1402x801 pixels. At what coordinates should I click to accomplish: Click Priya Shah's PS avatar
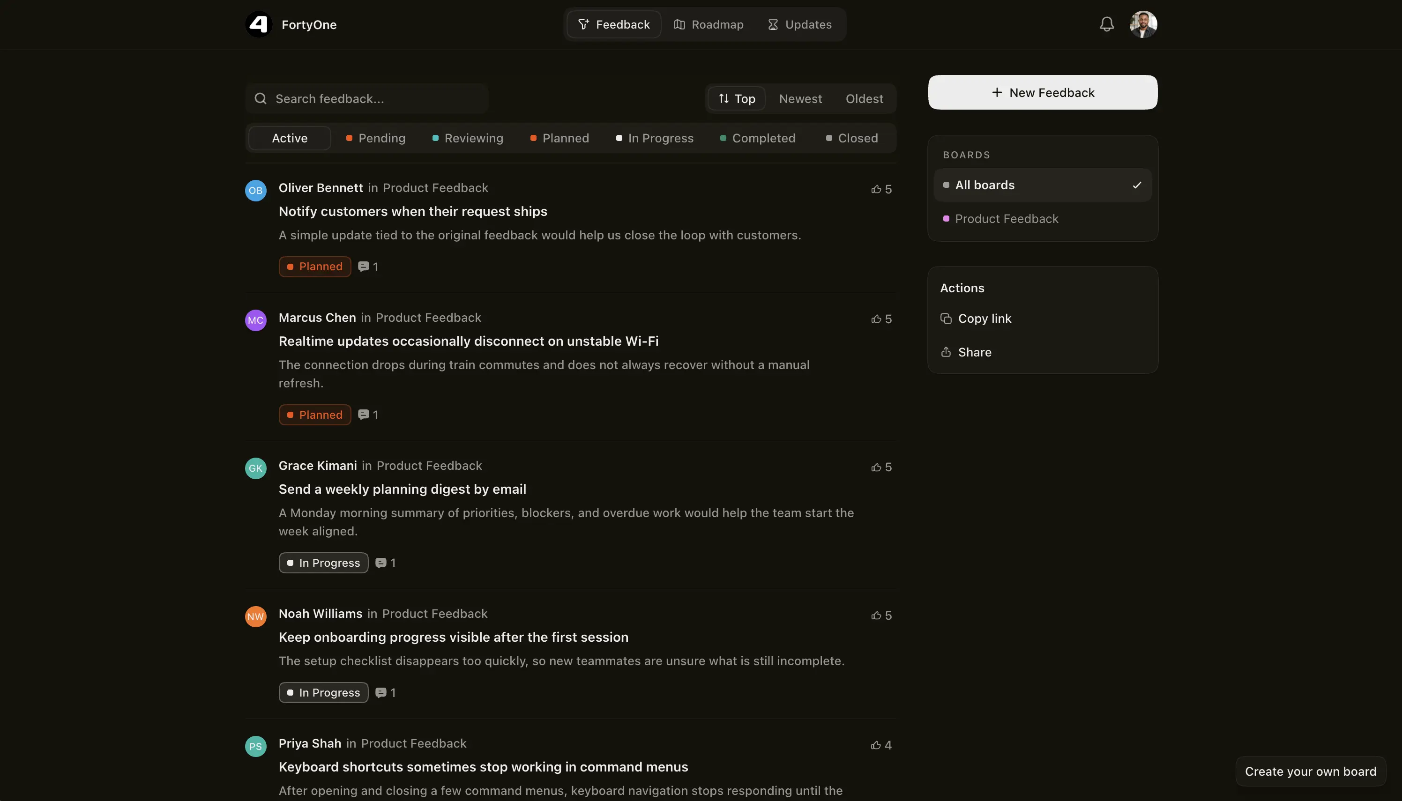click(256, 746)
